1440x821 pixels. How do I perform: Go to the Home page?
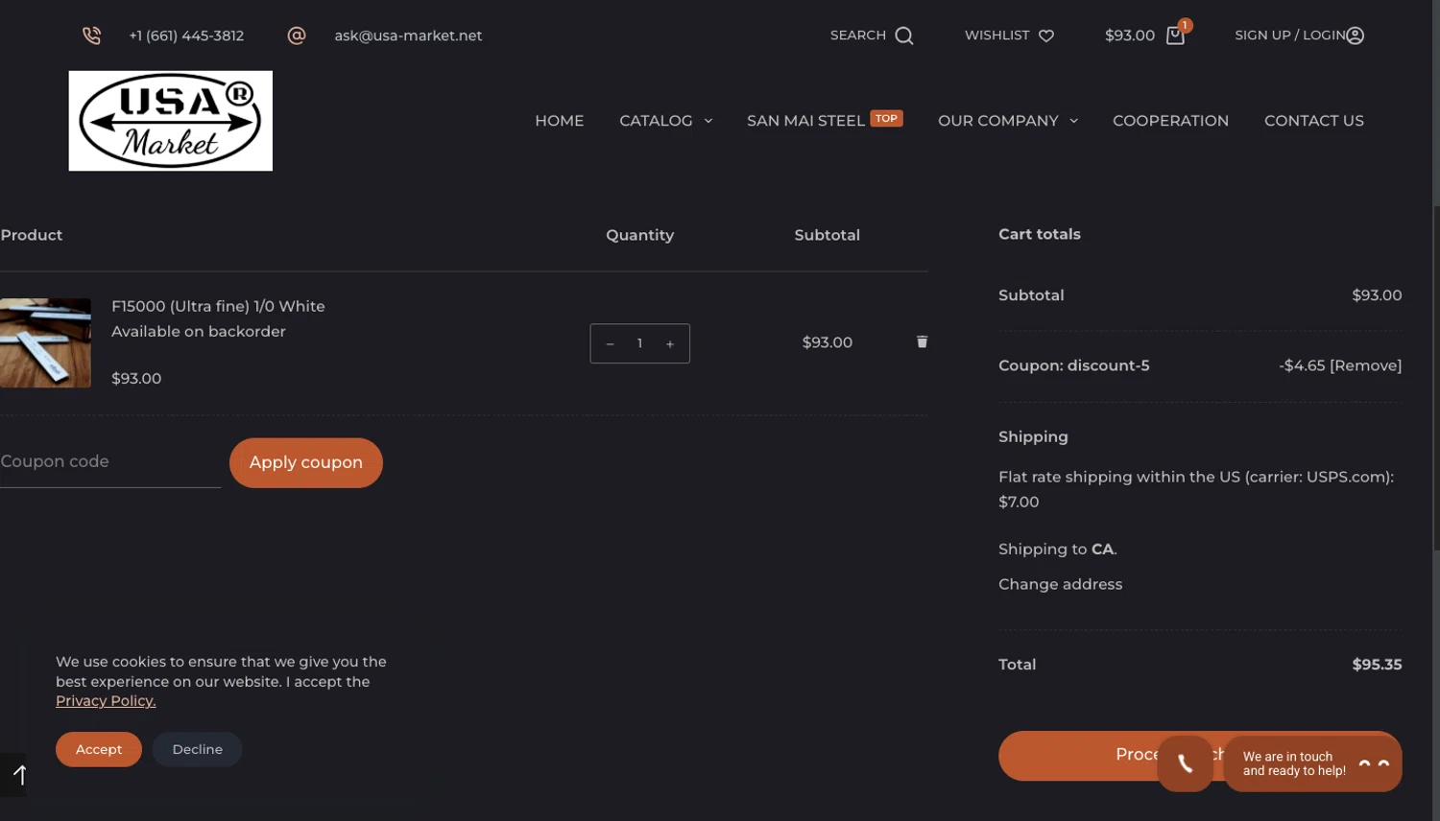pyautogui.click(x=560, y=121)
